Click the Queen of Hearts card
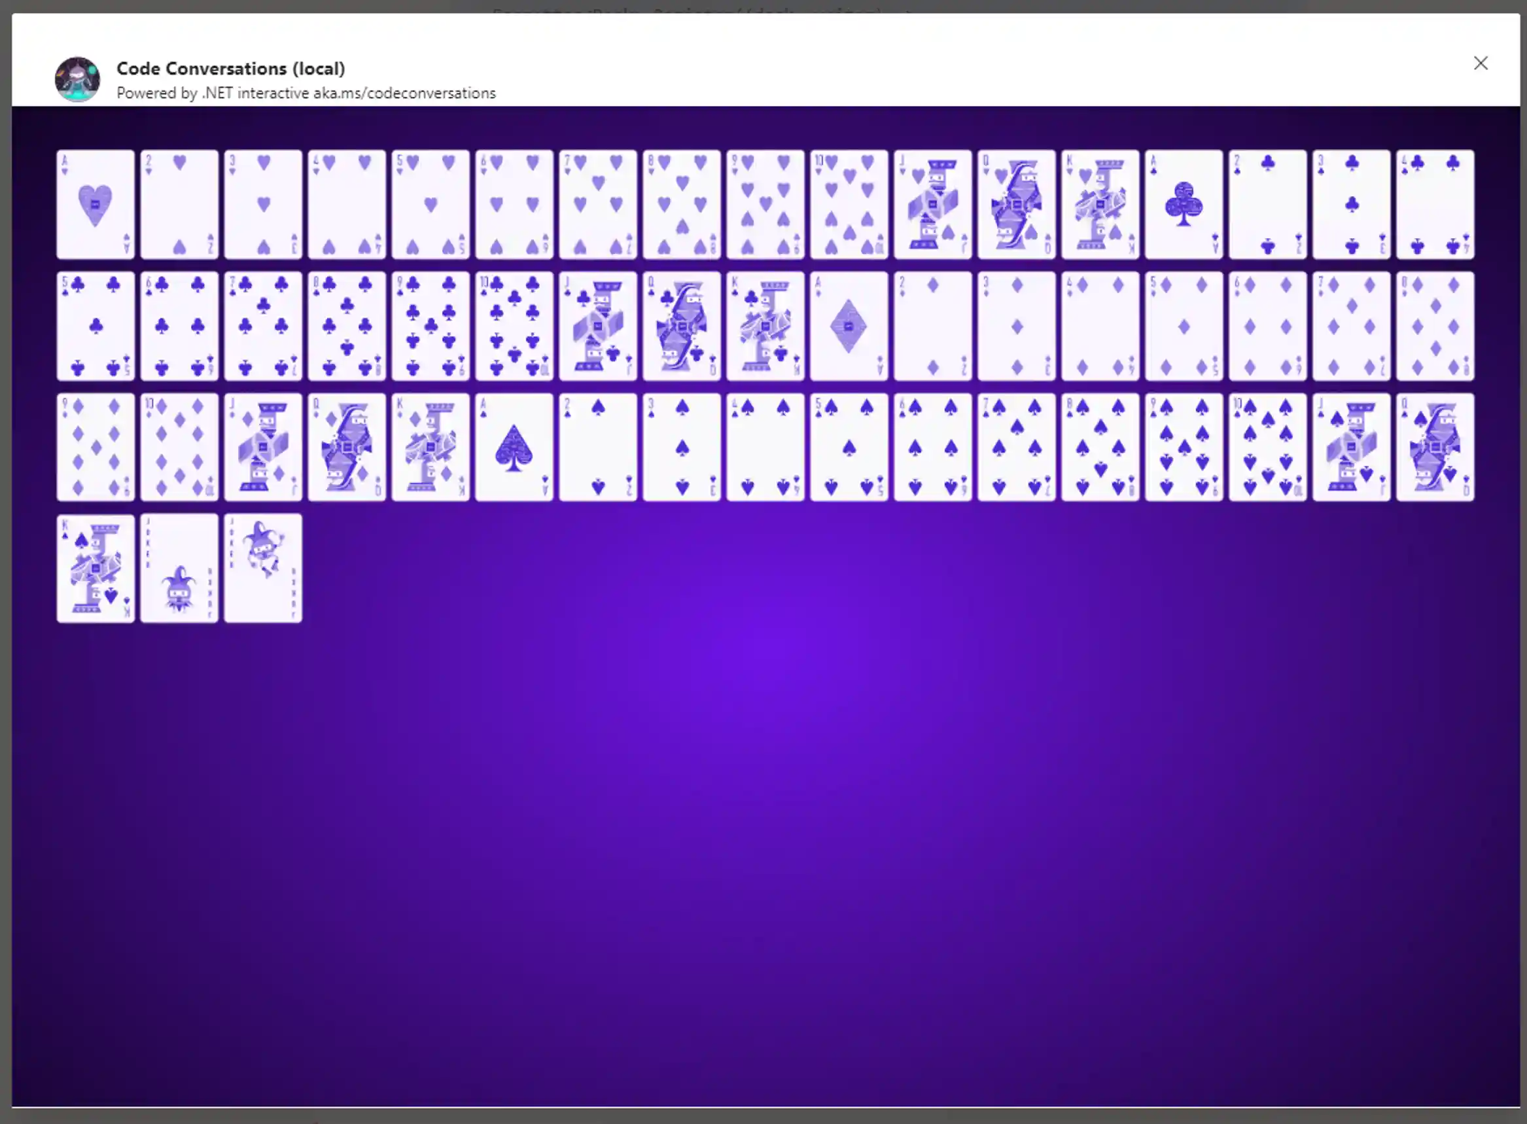 pyautogui.click(x=1016, y=204)
